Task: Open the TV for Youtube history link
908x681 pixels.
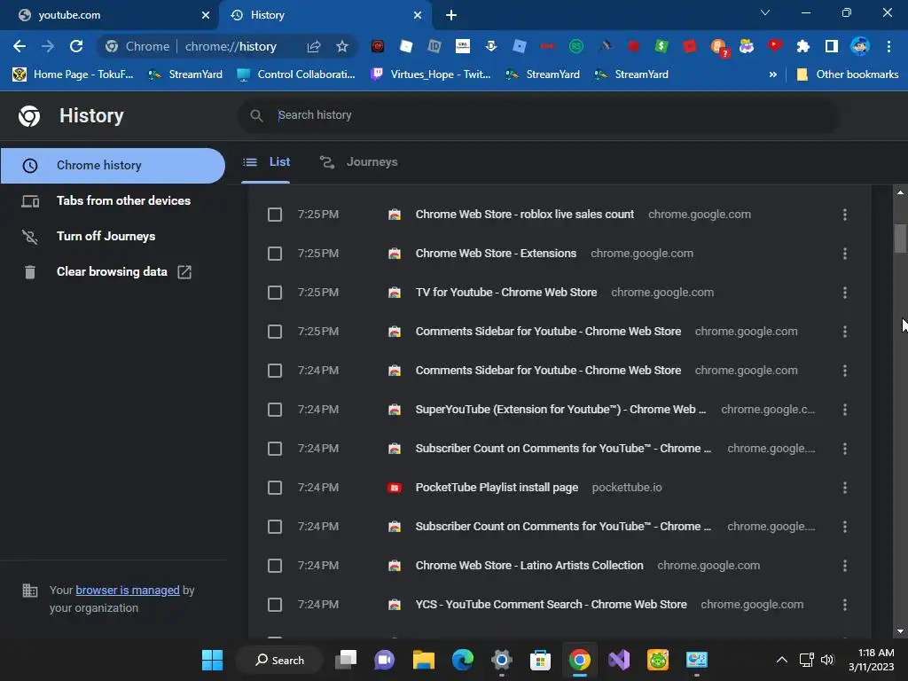Action: (506, 293)
